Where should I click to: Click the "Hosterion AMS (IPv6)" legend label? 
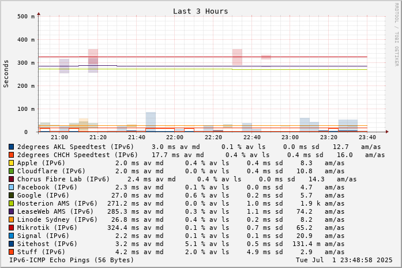tap(57, 203)
